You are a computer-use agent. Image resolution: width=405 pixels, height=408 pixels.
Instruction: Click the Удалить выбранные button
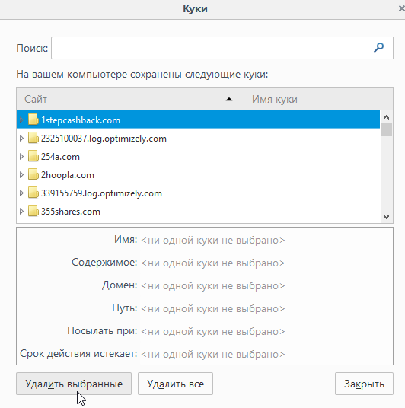point(74,384)
